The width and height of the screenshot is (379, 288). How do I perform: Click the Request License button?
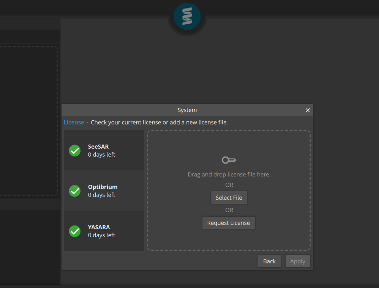[229, 223]
